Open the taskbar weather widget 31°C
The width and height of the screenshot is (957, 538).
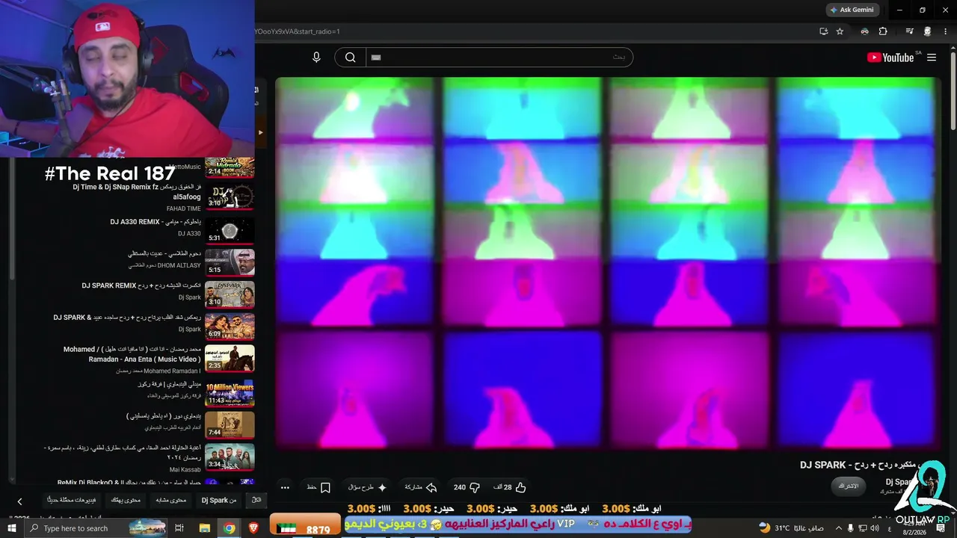791,528
